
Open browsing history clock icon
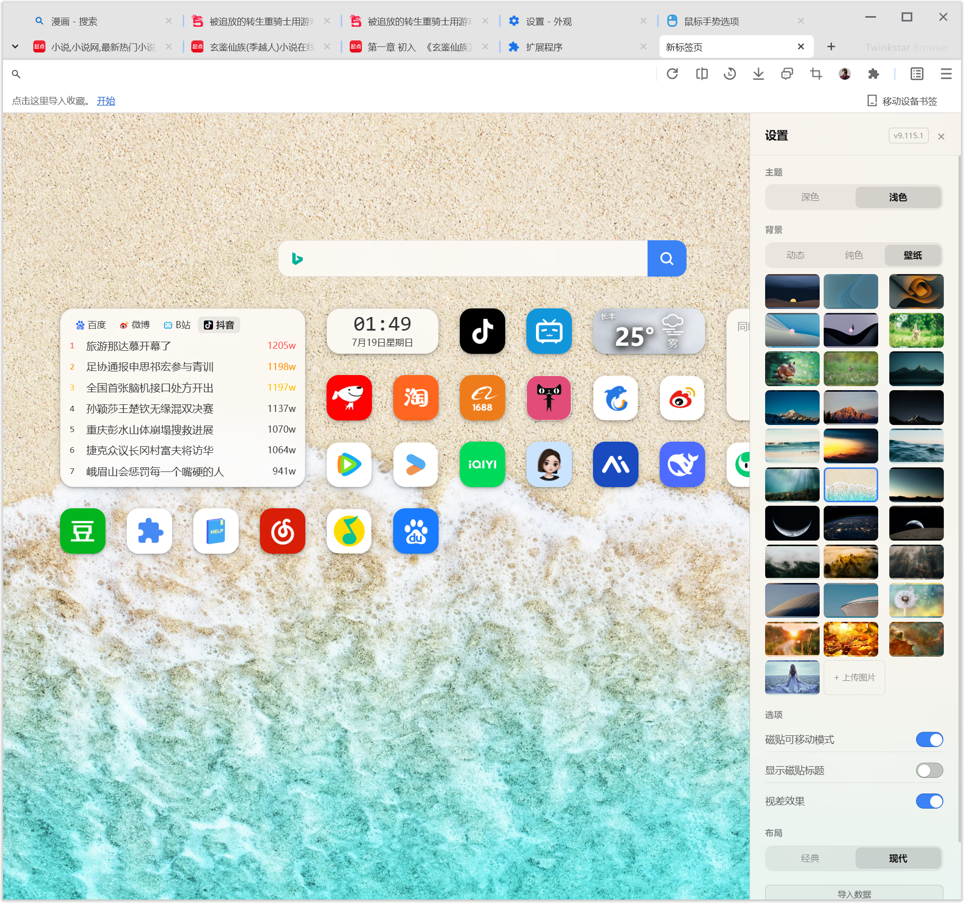tap(730, 74)
